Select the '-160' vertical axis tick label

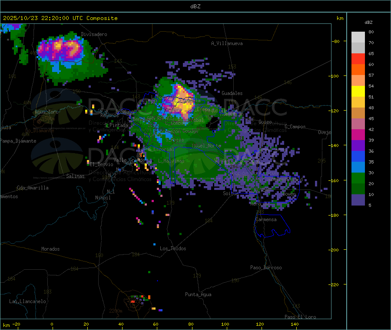335,180
